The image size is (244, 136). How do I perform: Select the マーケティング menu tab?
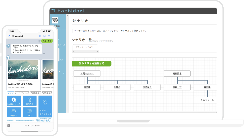(22, 93)
